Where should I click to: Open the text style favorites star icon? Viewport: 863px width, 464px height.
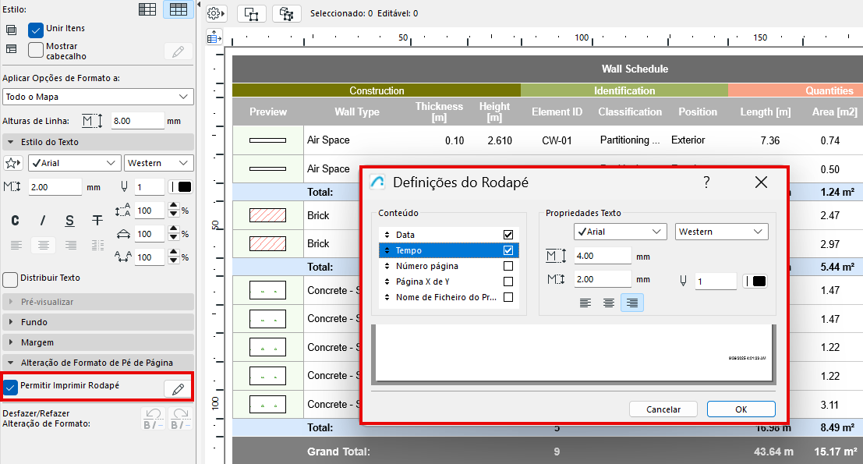pyautogui.click(x=12, y=162)
